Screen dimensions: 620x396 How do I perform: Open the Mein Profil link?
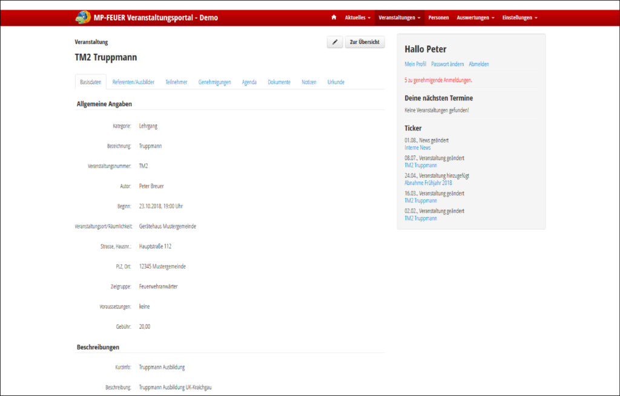coord(415,64)
